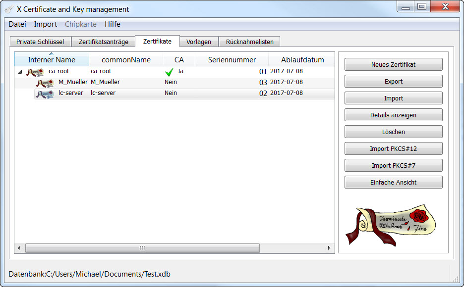Switch to Rücknahmelisten tab

click(x=249, y=42)
